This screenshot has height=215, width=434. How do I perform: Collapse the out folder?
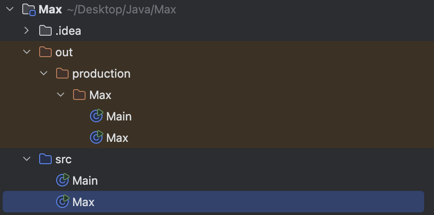(x=27, y=52)
